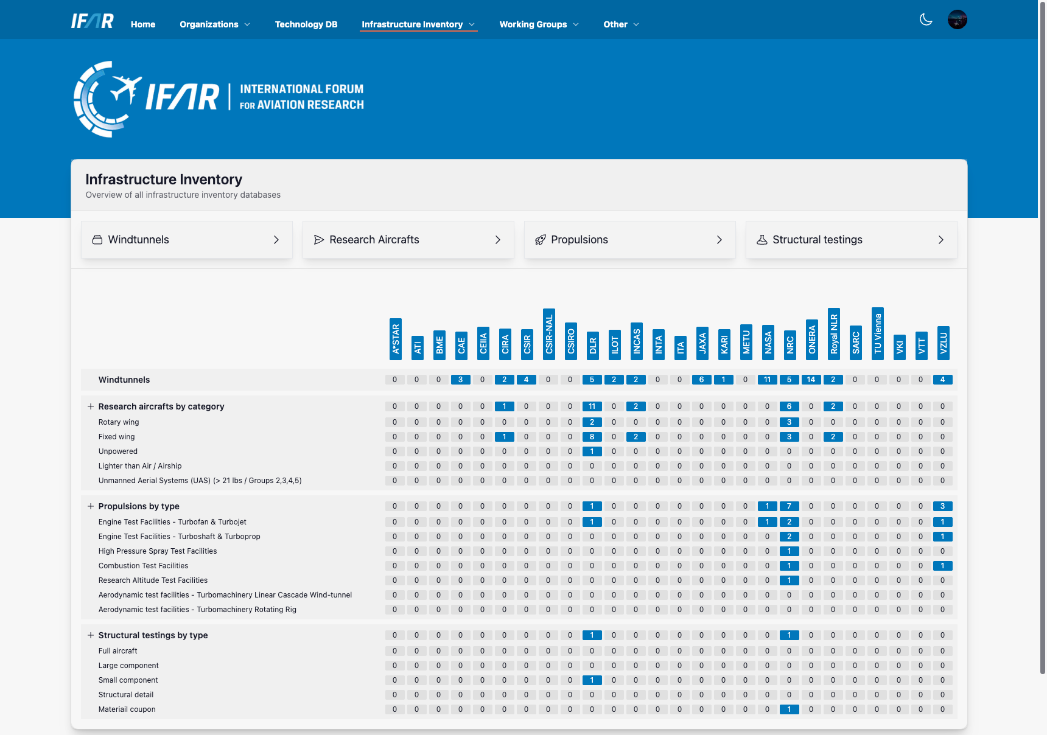Click Research Altitude Test Facilities label

tap(153, 580)
